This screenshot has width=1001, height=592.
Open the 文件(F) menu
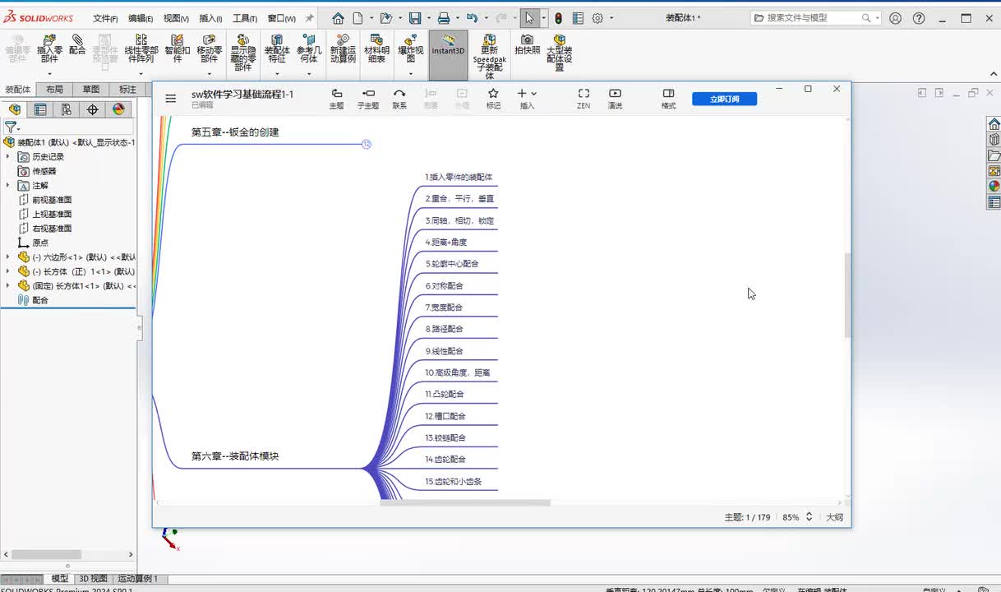pos(105,18)
